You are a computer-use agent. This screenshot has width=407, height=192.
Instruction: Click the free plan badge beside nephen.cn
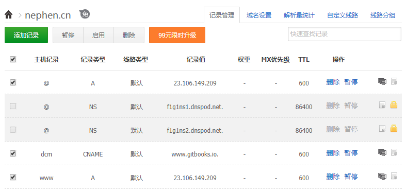tap(85, 14)
